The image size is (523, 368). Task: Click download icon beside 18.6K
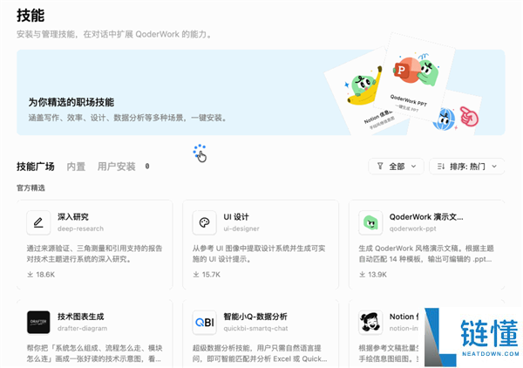point(30,274)
